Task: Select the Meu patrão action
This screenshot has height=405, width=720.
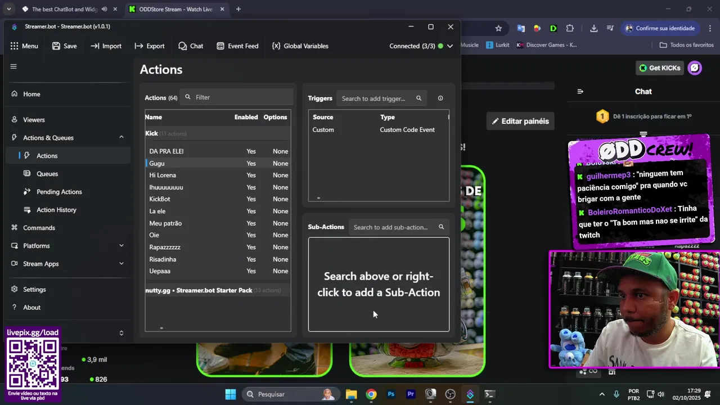Action: pos(218,223)
